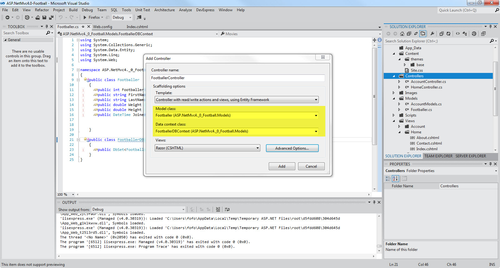Screen dimensions: 500x268
Task: Click the Toolbox search magnifier icon
Action: tap(48, 33)
